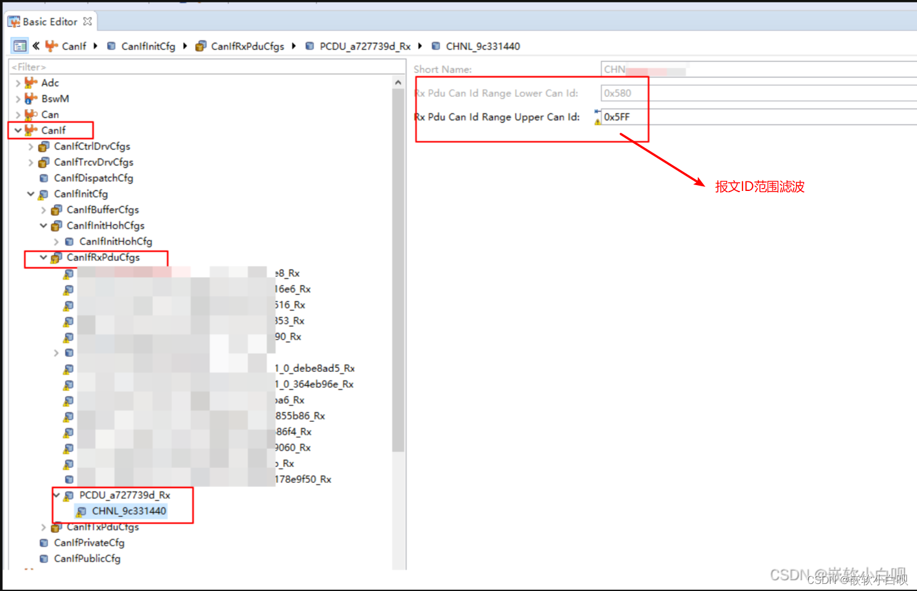This screenshot has height=591, width=917.
Task: Select the CanIfPrivateCfg tree item
Action: click(x=89, y=543)
